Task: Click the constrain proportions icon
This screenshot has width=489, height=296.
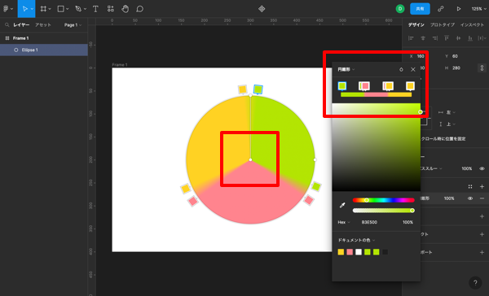Action: tap(482, 67)
